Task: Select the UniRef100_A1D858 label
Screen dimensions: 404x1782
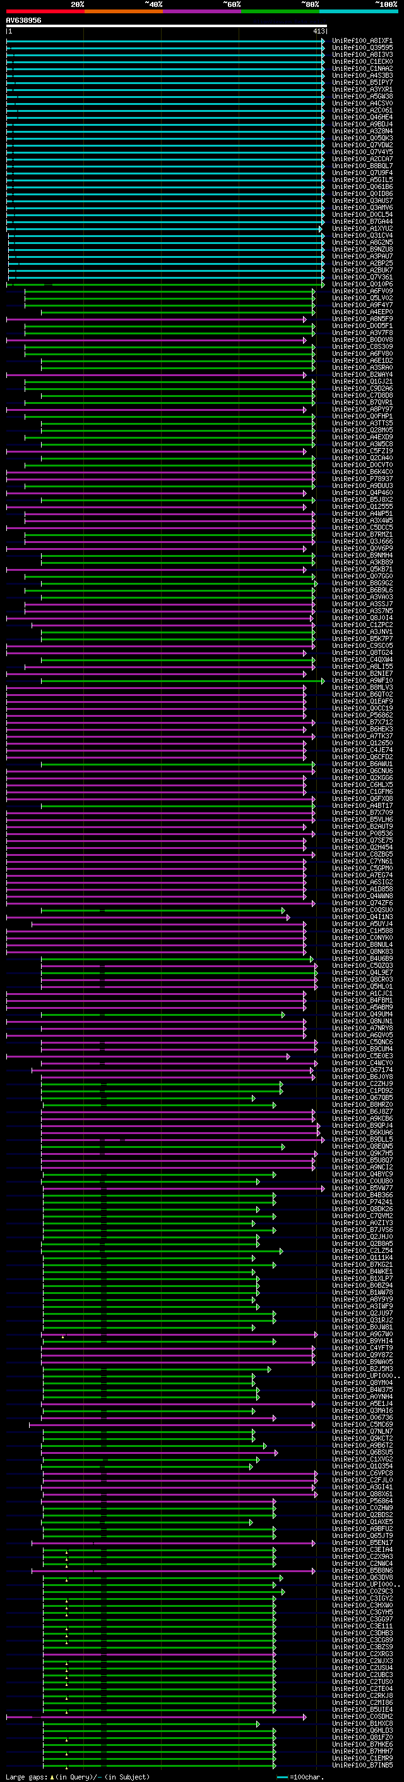Action: coord(362,889)
